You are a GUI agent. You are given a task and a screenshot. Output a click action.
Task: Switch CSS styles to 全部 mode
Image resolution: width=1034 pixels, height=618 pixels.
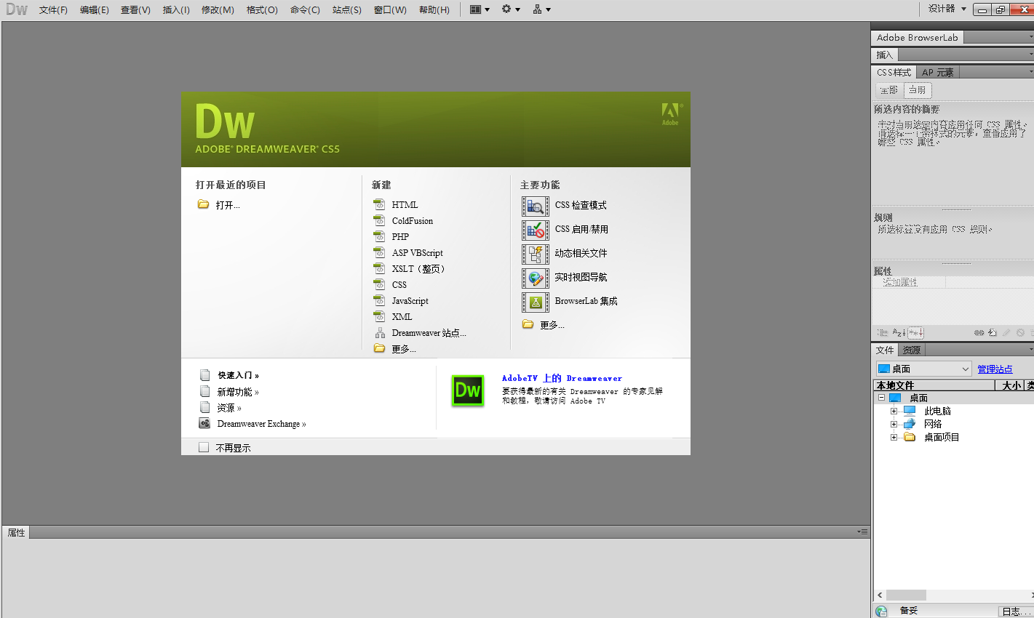pos(888,89)
